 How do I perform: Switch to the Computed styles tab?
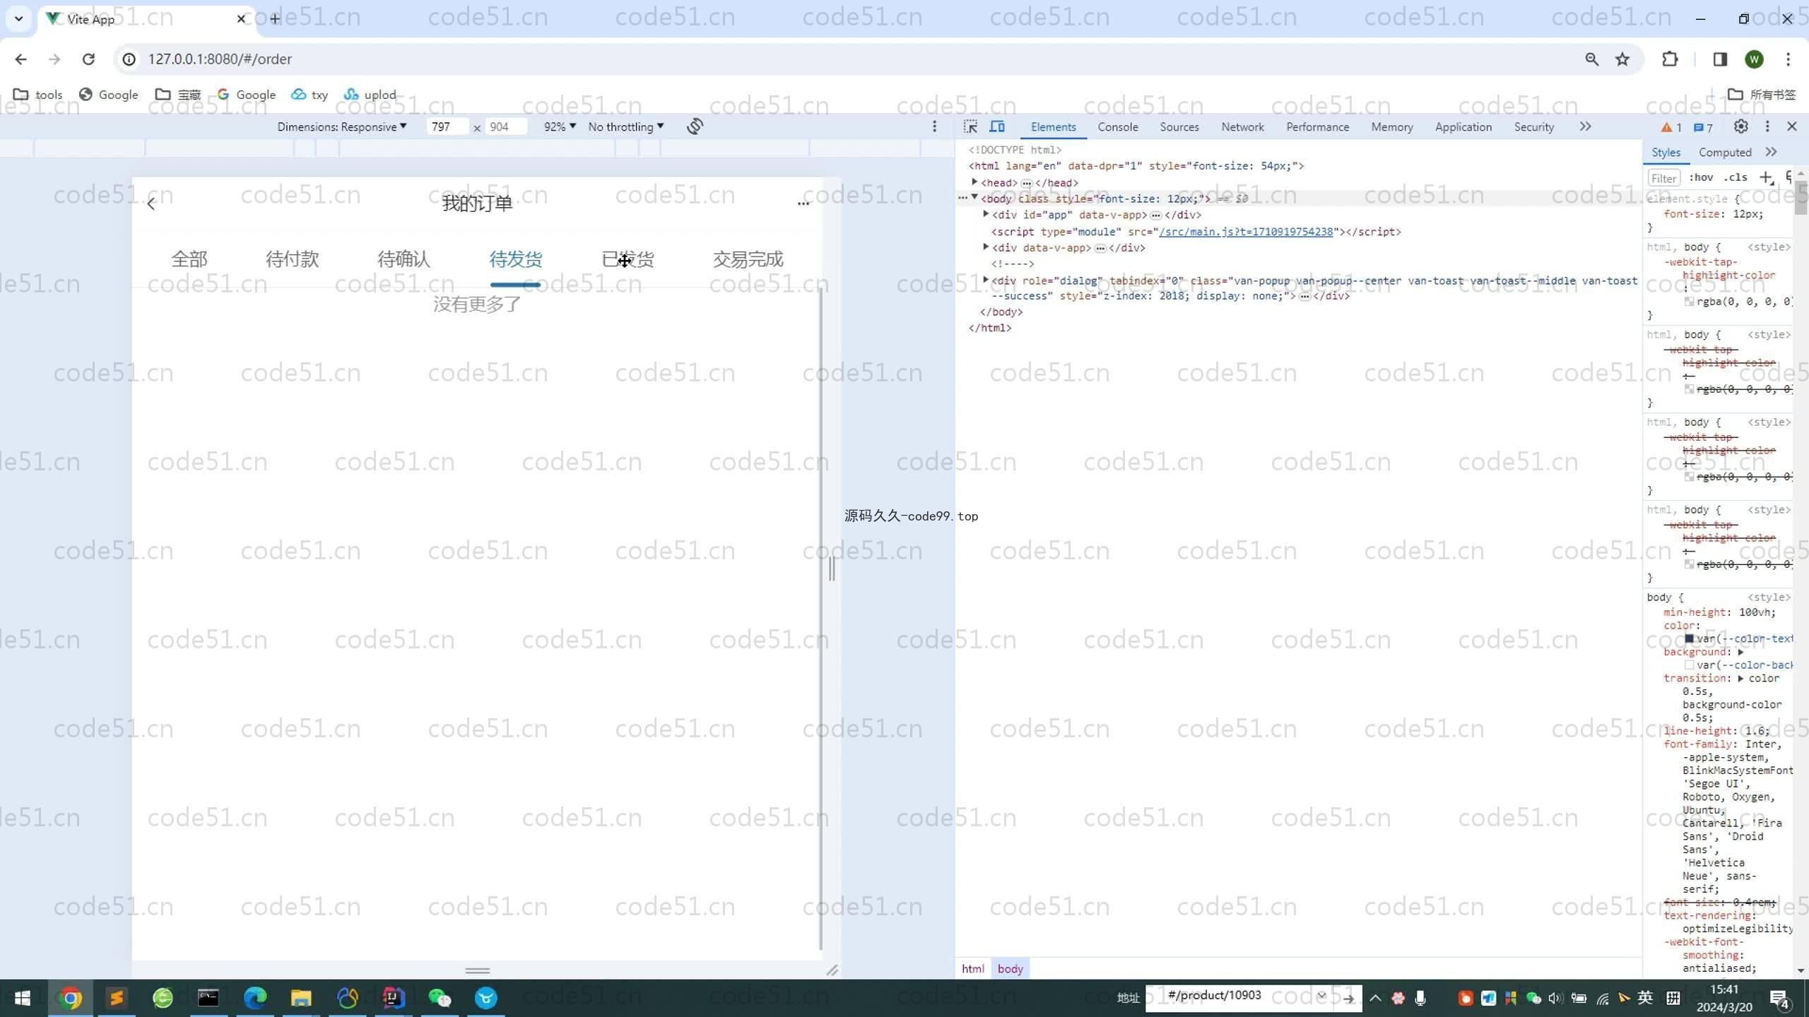coord(1725,153)
